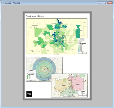The height and width of the screenshot is (108, 114).
Task: Minimize the Layout1 window
Action: (100, 3)
